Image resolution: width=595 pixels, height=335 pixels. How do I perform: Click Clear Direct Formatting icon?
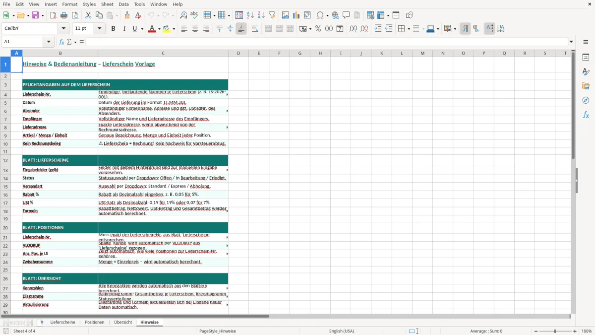click(x=137, y=15)
